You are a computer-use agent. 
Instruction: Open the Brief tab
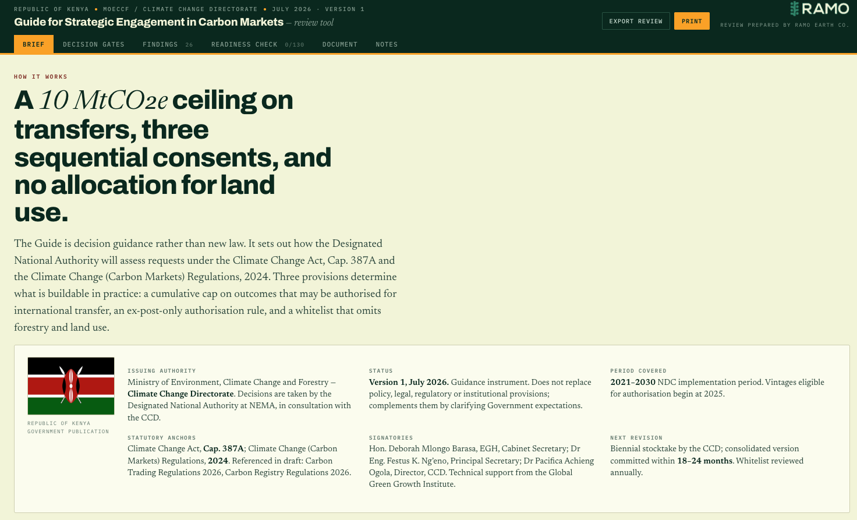coord(34,44)
